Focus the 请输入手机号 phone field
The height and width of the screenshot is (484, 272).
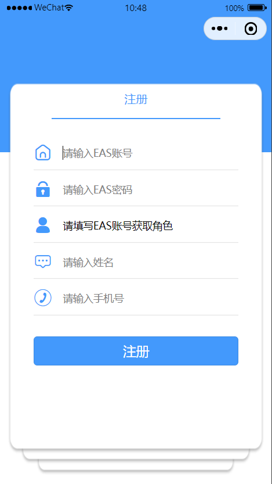(150, 299)
